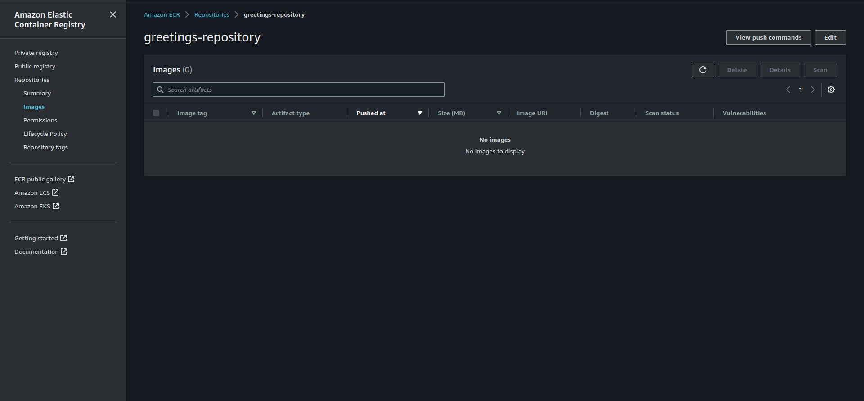Click the search magnifier icon
This screenshot has height=401, width=864.
click(x=160, y=90)
